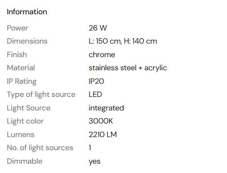Click the chrome finish value
The width and height of the screenshot is (227, 173).
(102, 55)
